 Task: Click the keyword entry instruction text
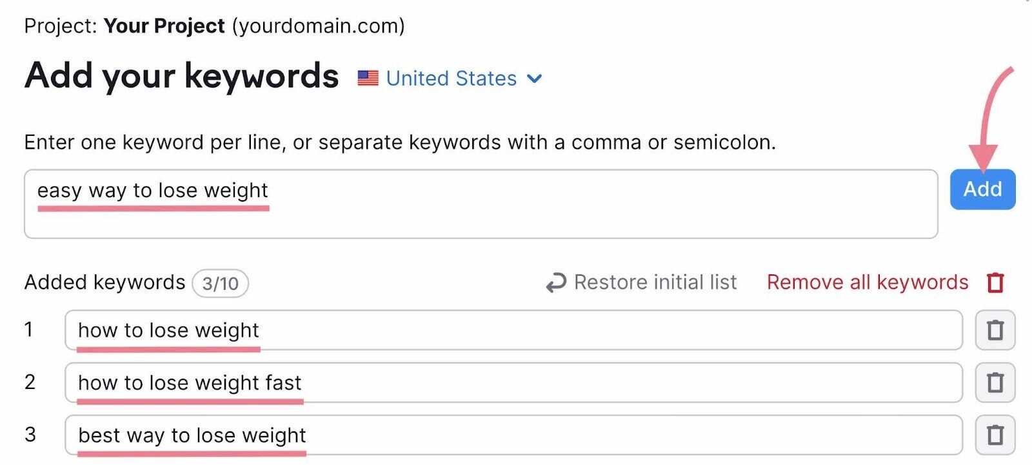[x=399, y=142]
